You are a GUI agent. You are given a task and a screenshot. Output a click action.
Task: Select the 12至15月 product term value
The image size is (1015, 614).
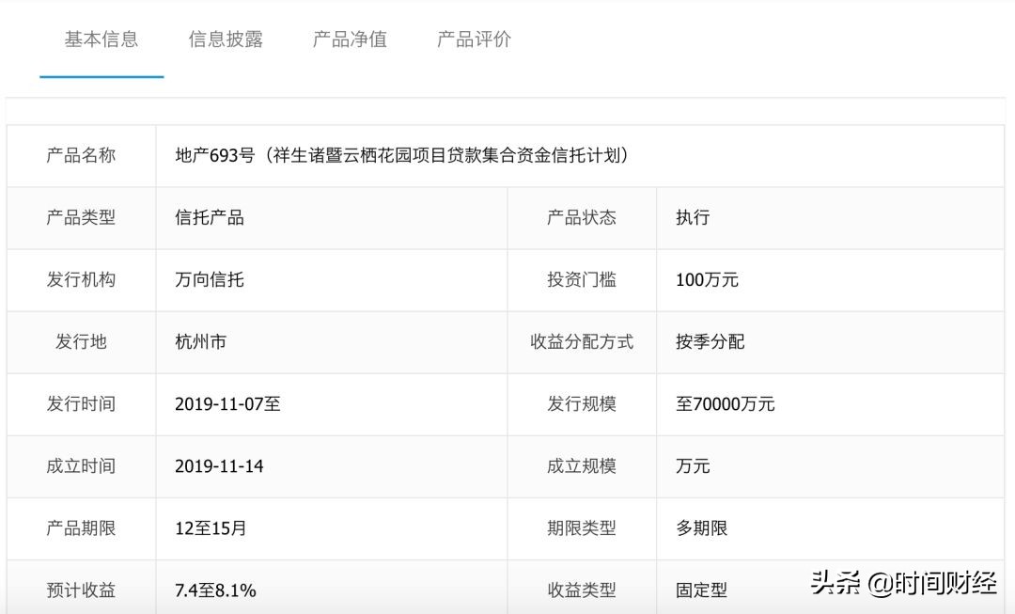coord(209,528)
